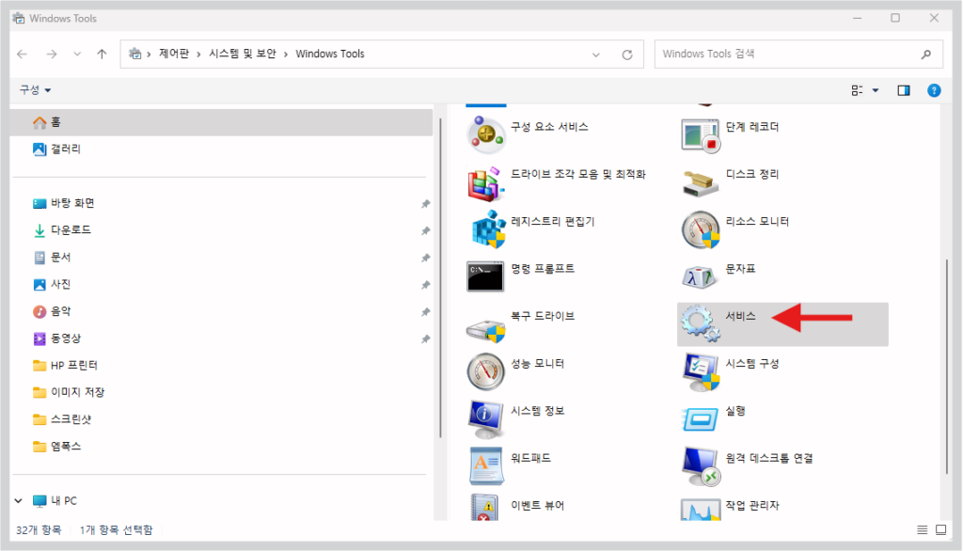
Task: Open 문자표 icon
Action: click(x=699, y=276)
